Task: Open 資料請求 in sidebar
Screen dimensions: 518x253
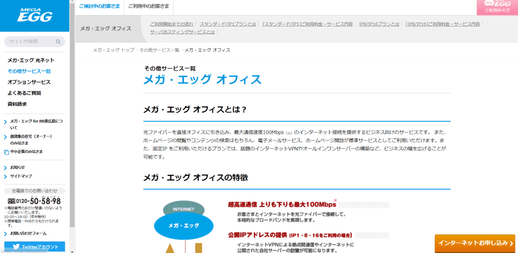Action: 17,104
